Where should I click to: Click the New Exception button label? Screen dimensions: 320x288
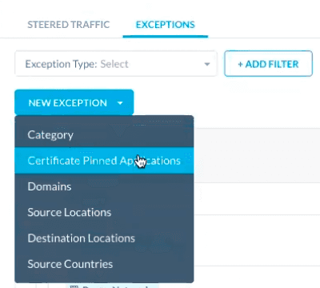click(x=68, y=103)
